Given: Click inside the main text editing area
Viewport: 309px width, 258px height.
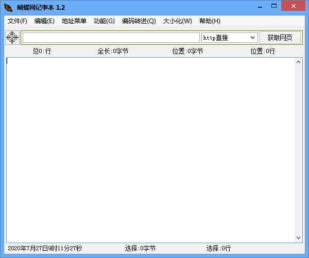Looking at the screenshot, I should click(149, 149).
